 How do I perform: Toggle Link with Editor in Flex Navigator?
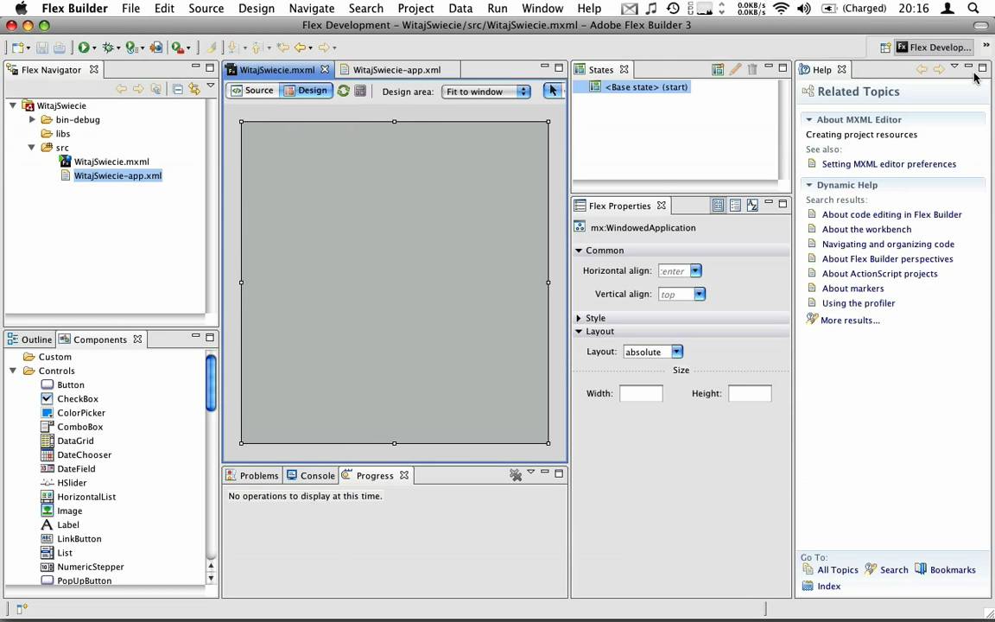coord(194,90)
